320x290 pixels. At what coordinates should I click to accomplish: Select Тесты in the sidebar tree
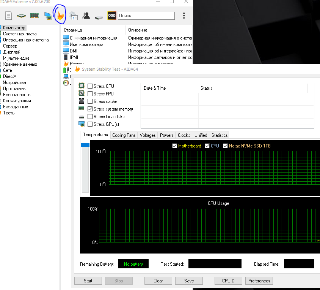[9, 113]
